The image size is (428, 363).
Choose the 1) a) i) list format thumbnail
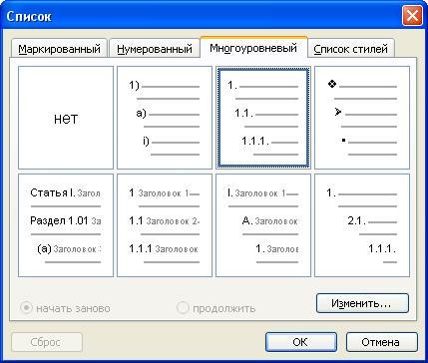coord(165,118)
